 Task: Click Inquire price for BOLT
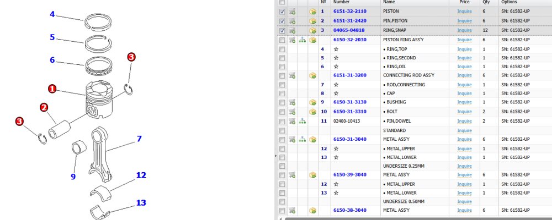464,112
